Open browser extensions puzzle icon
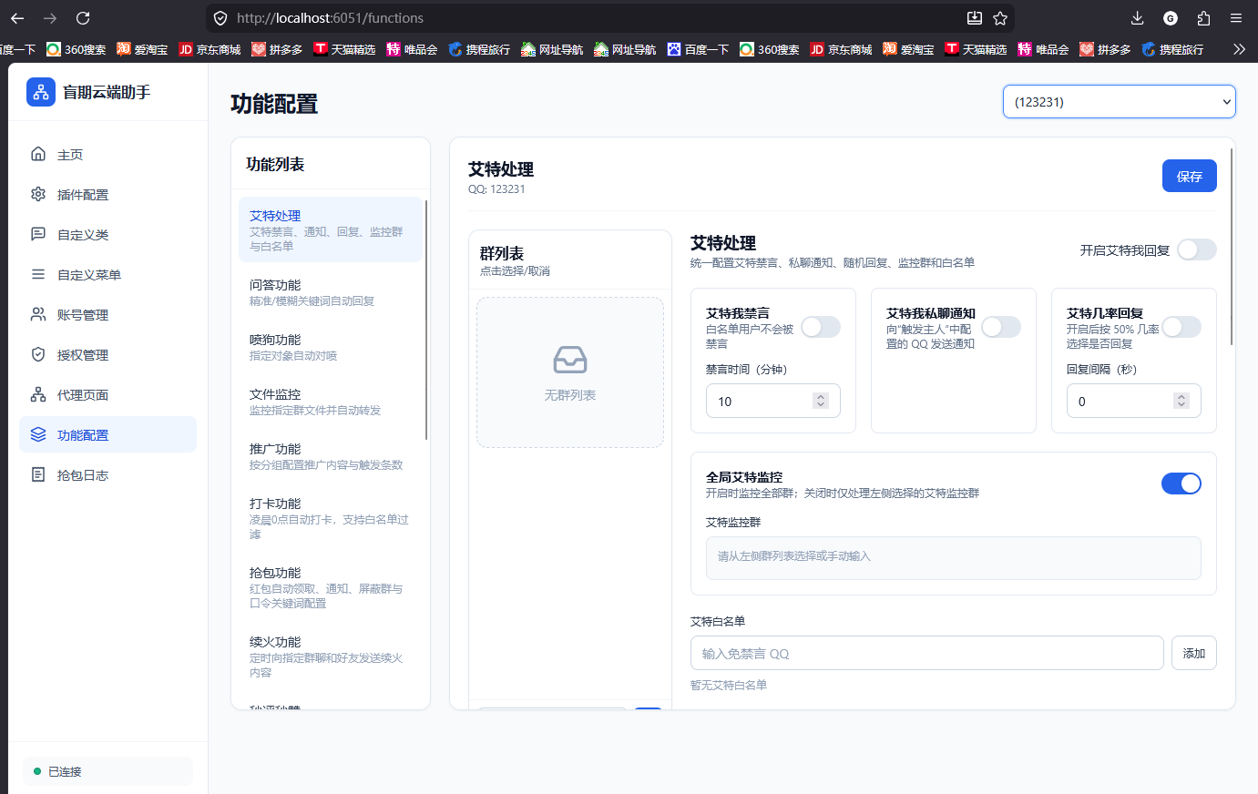The image size is (1258, 794). click(x=1203, y=18)
